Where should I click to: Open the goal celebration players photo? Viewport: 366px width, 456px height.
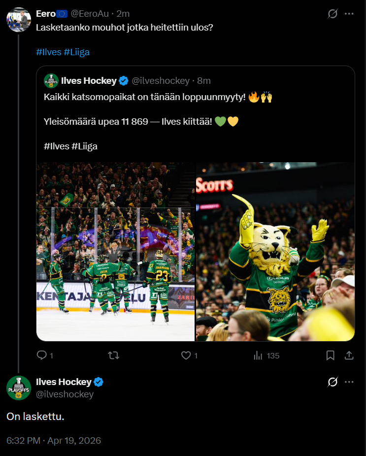115,251
